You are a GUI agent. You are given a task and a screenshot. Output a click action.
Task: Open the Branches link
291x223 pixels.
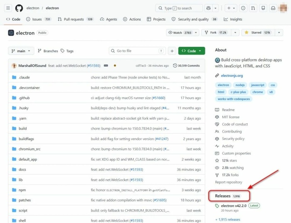click(48, 51)
